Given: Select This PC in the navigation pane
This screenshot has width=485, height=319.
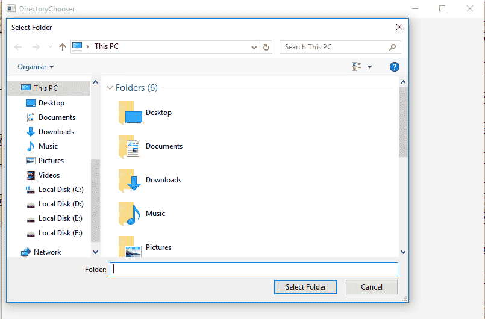Looking at the screenshot, I should click(x=49, y=88).
